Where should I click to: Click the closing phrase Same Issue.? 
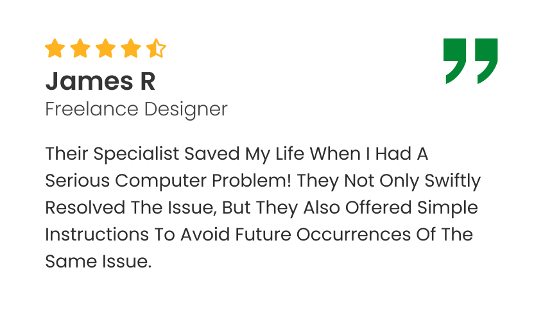click(x=98, y=262)
